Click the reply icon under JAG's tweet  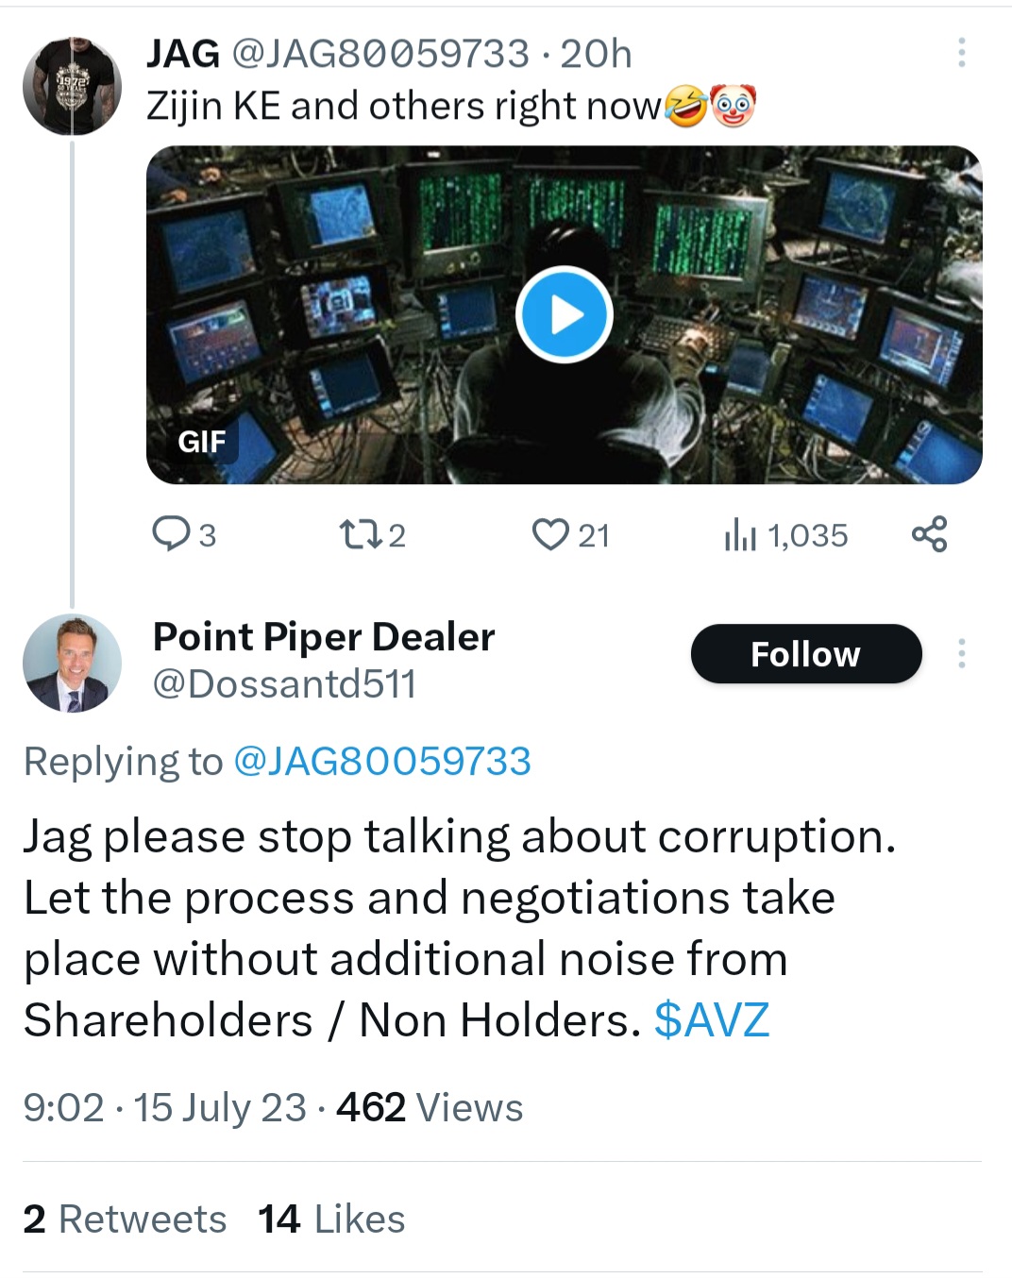(x=171, y=534)
